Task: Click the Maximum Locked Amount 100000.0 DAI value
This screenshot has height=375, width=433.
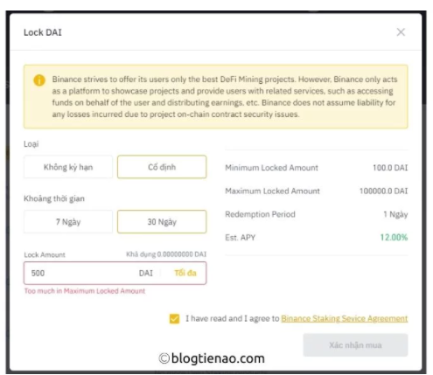Action: tap(383, 191)
